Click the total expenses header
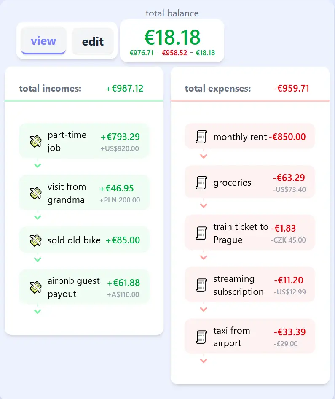The width and height of the screenshot is (335, 399). coord(217,89)
